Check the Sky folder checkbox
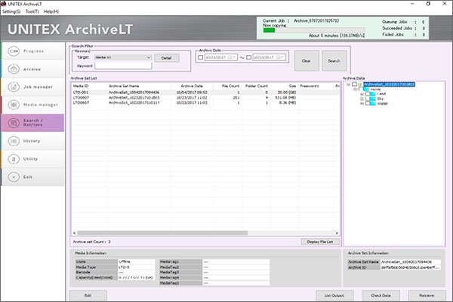This screenshot has height=302, width=453. [368, 98]
